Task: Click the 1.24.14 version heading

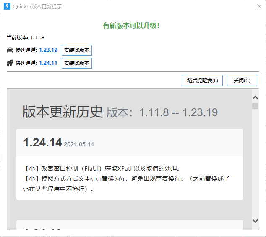Action: pos(42,142)
